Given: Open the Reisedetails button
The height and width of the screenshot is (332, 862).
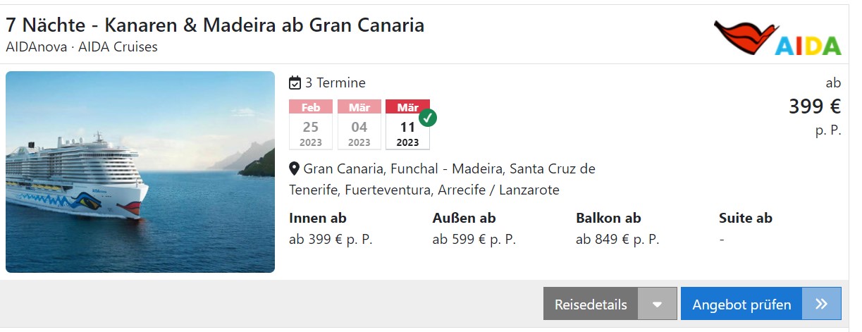Looking at the screenshot, I should pos(591,305).
